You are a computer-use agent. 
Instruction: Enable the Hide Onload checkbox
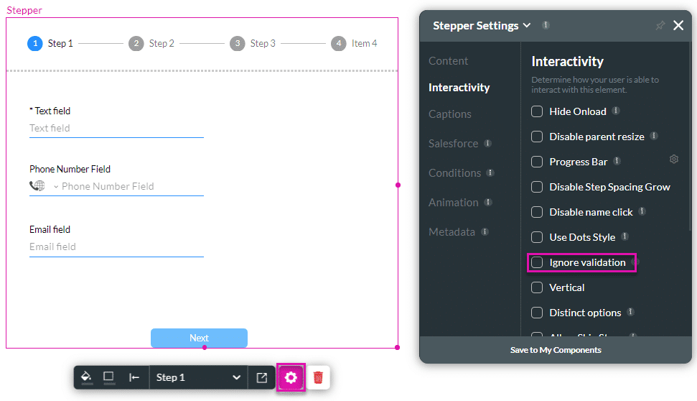tap(537, 111)
